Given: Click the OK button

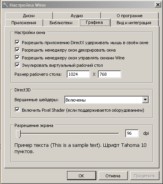Looking at the screenshot, I should click(81, 176).
